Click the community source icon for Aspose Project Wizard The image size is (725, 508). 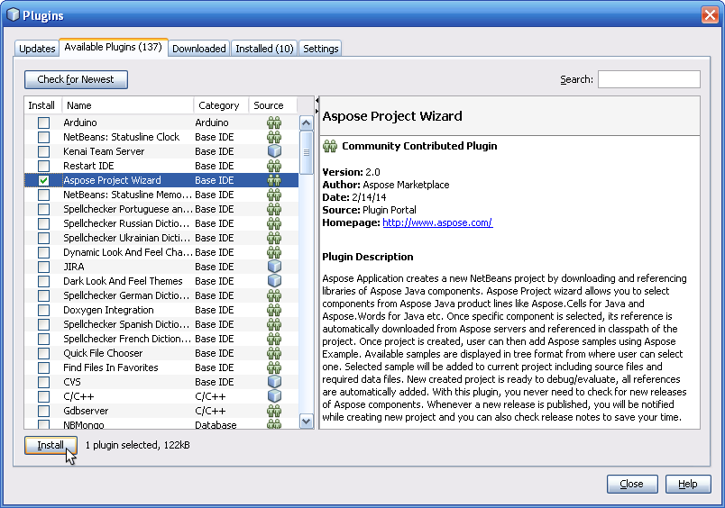click(x=274, y=180)
